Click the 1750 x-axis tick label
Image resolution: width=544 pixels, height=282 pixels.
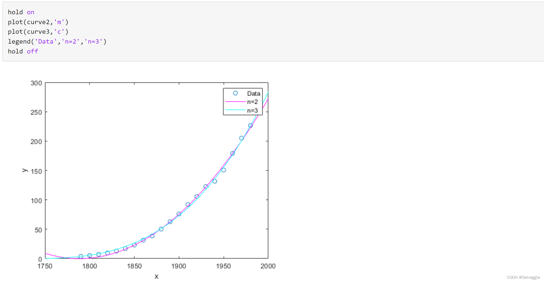pos(45,266)
